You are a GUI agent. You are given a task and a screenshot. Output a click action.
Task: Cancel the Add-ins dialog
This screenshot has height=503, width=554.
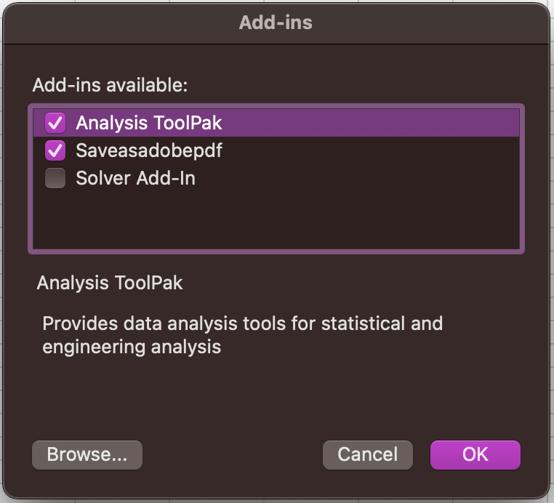(x=368, y=455)
